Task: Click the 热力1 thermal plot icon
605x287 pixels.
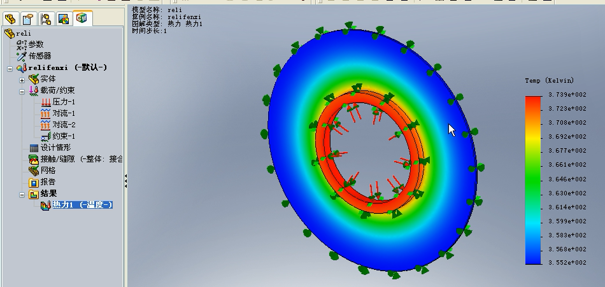Action: coord(46,205)
